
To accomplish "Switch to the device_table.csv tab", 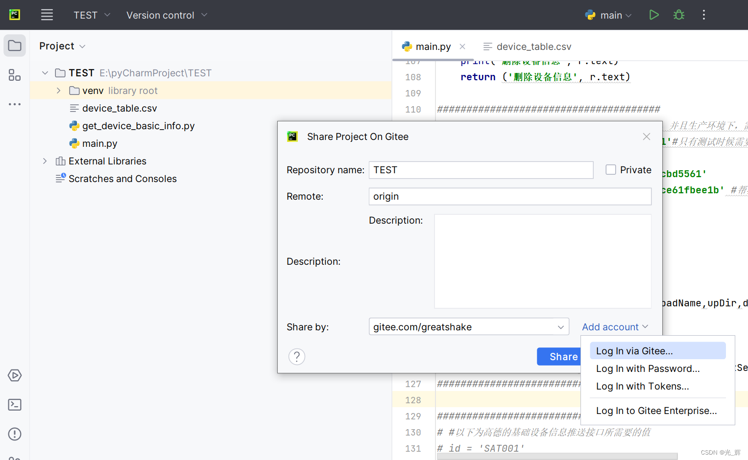I will 527,46.
